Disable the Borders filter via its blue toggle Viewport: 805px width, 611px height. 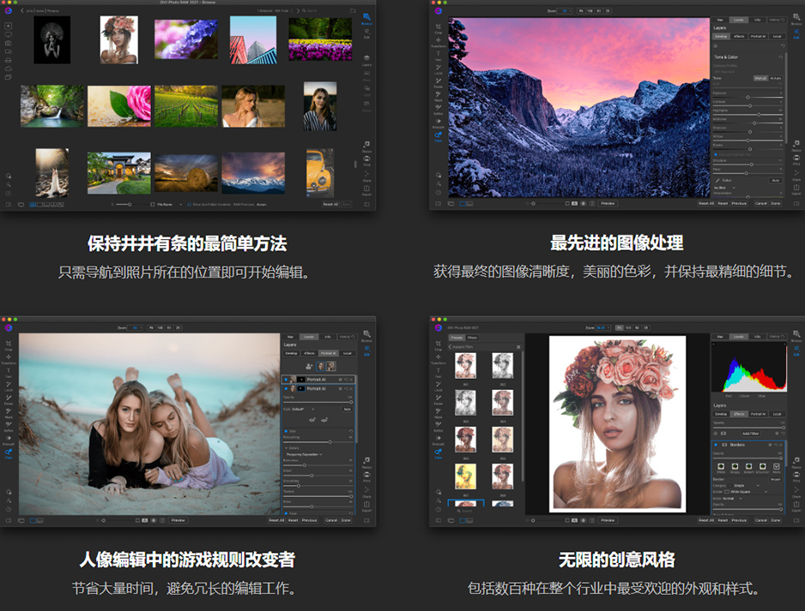click(715, 444)
